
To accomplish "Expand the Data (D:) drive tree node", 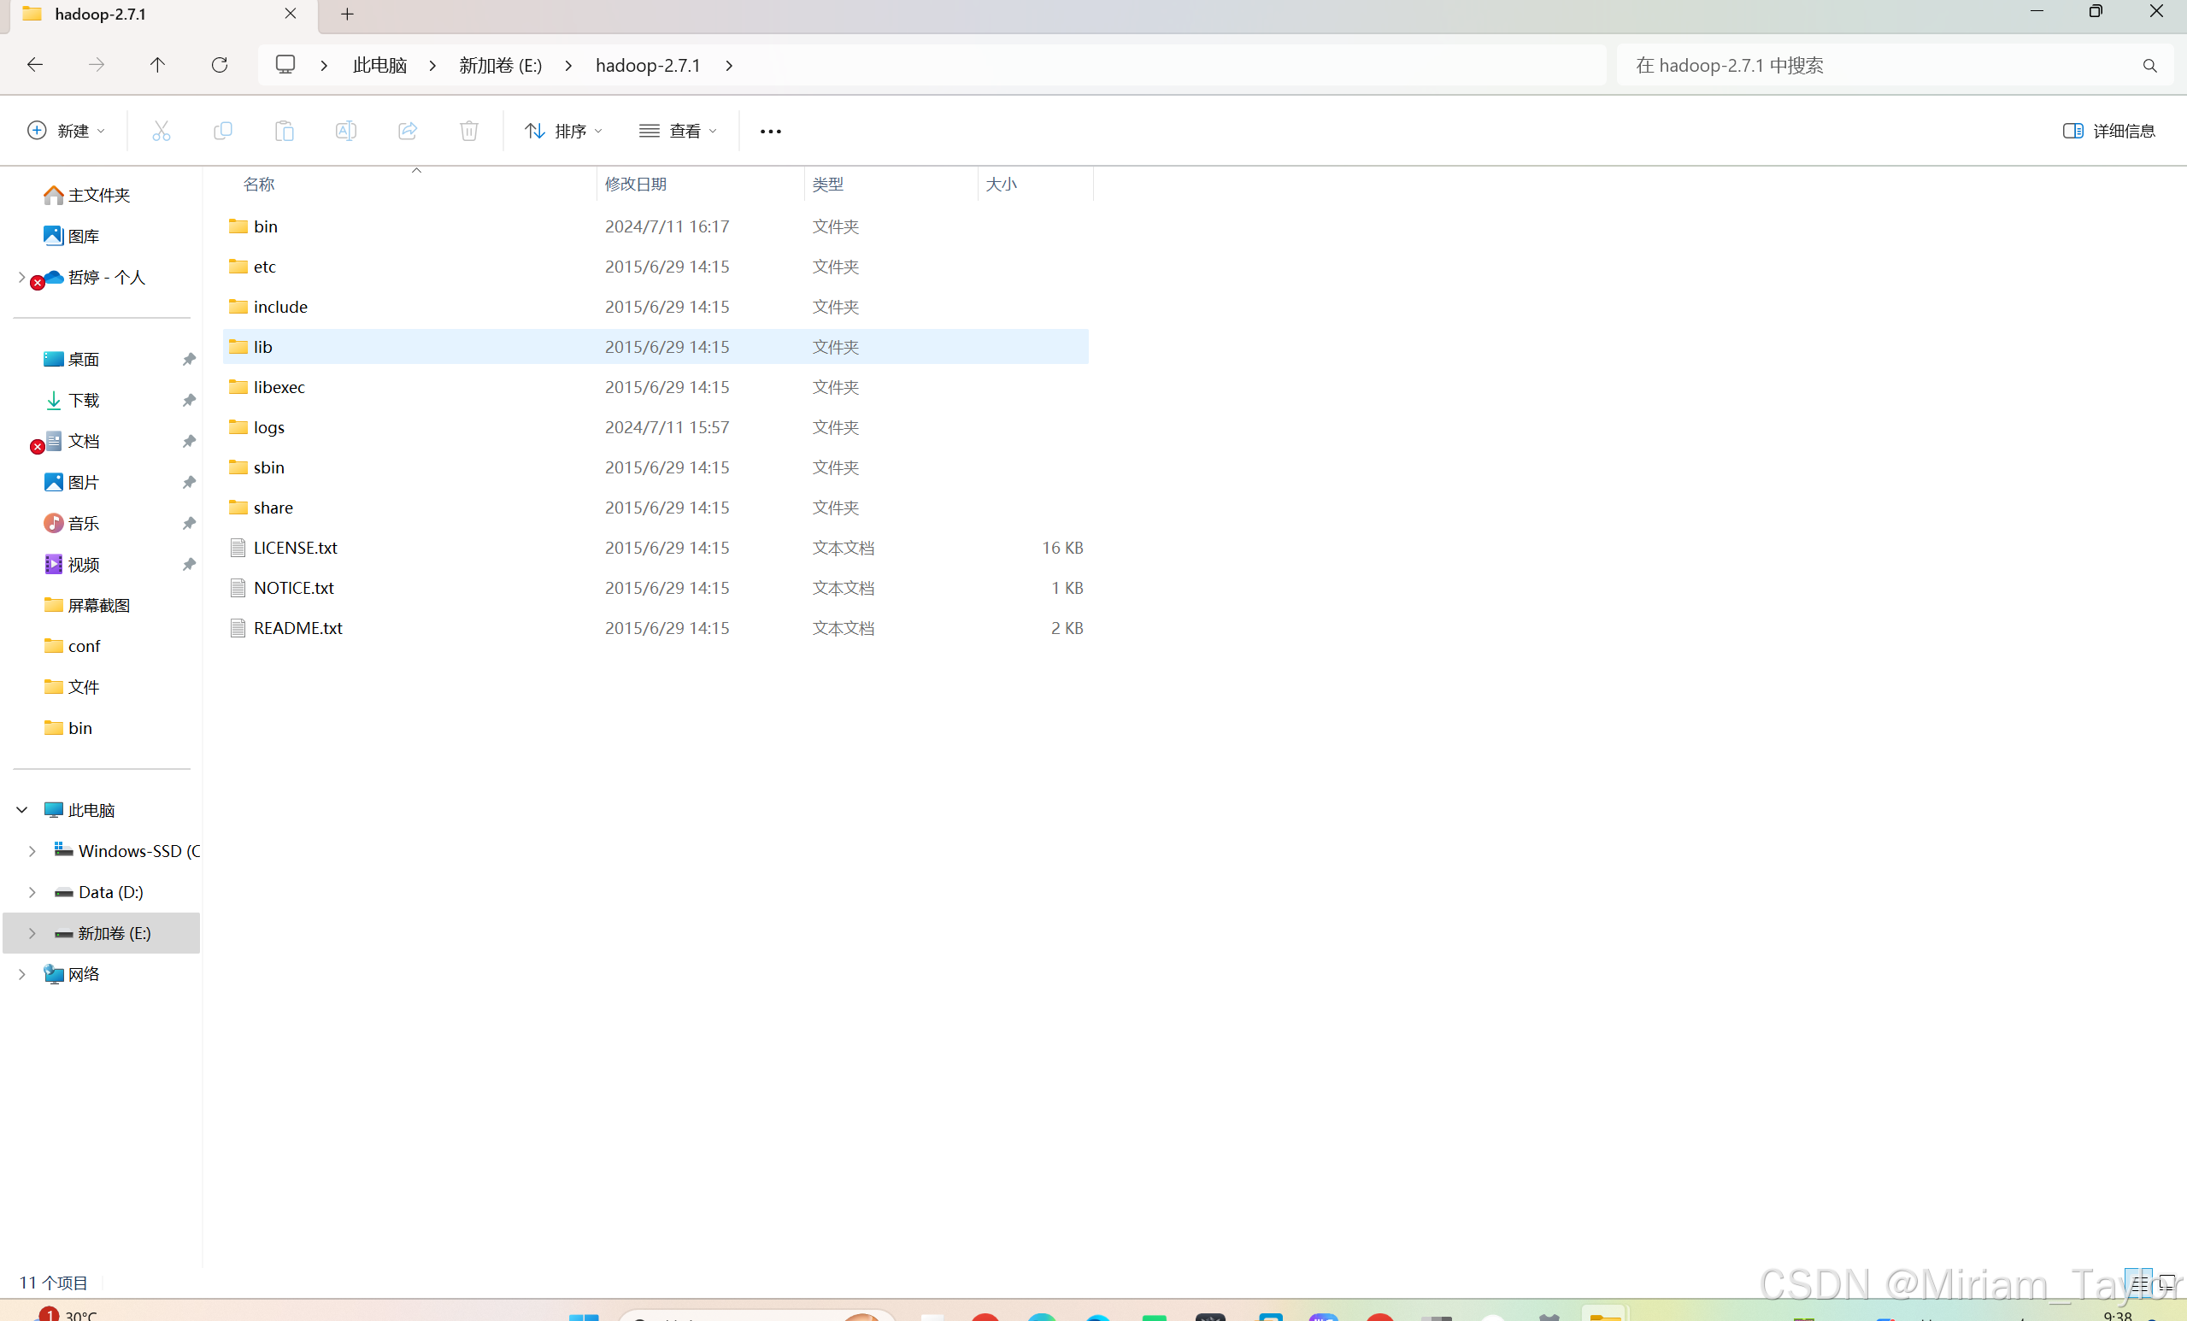I will tap(32, 893).
